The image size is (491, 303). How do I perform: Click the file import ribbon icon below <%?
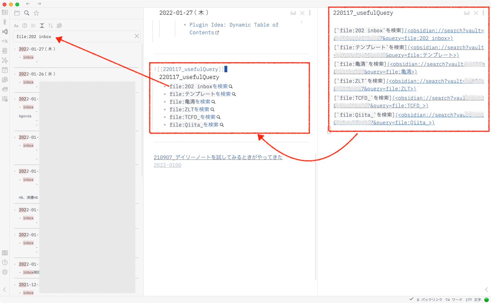(5, 51)
